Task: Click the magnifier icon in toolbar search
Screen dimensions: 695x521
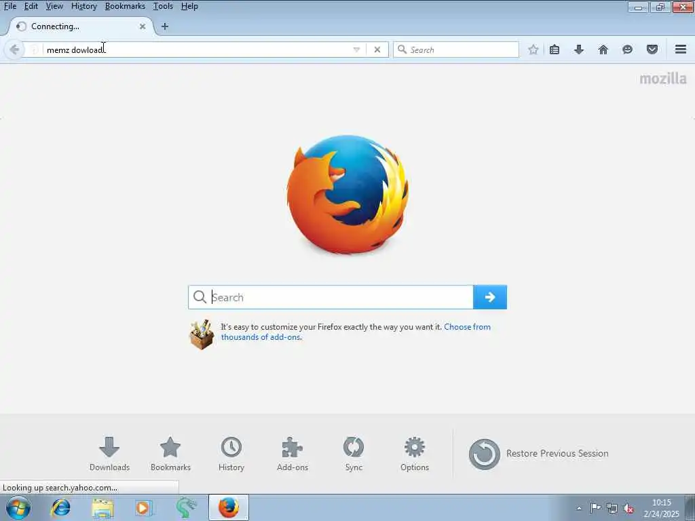Action: tap(402, 49)
